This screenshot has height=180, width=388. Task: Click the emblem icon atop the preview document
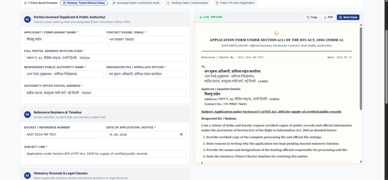pyautogui.click(x=276, y=33)
